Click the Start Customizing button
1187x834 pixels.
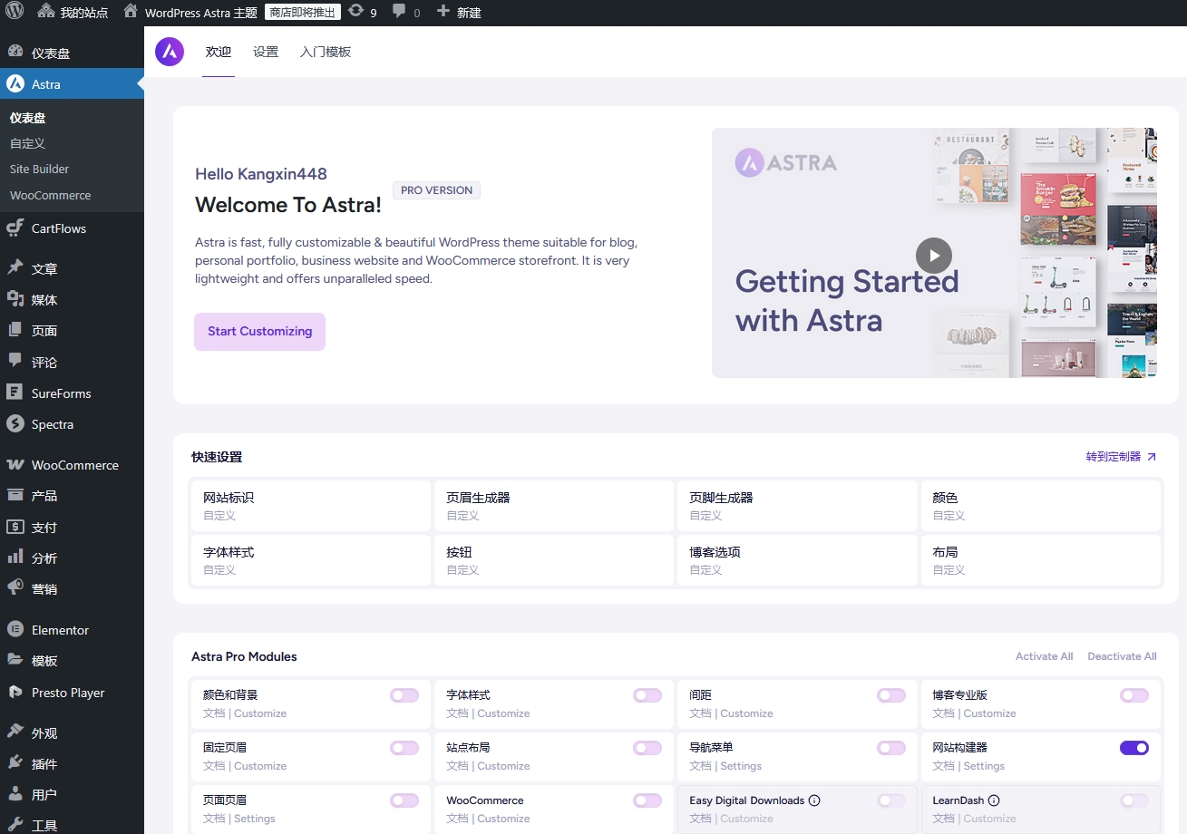pos(259,332)
